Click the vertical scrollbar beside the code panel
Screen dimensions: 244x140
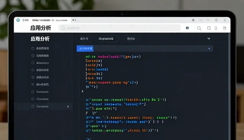(x=229, y=86)
